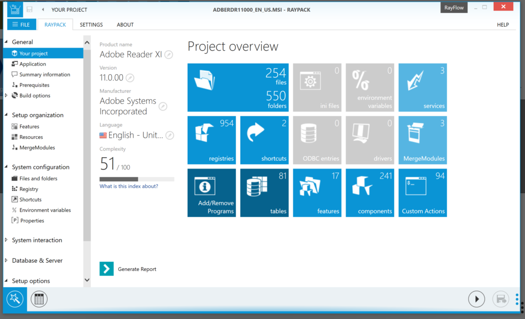Image resolution: width=525 pixels, height=319 pixels.
Task: Click the save disk icon in title bar
Action: 29,9
